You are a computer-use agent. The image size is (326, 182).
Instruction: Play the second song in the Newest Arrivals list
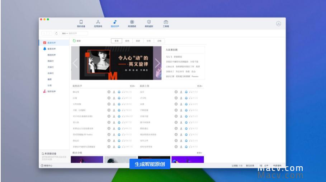[x=176, y=98]
